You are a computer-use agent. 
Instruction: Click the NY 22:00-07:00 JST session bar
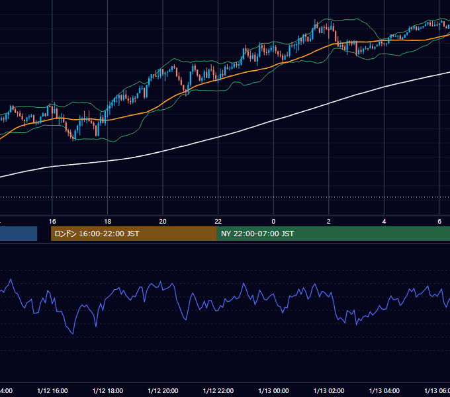click(x=333, y=234)
